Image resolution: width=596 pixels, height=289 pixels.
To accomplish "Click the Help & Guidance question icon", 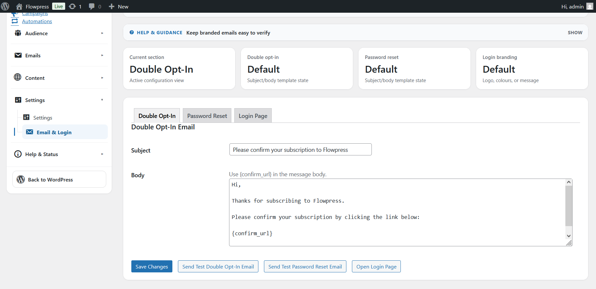I will (x=132, y=33).
